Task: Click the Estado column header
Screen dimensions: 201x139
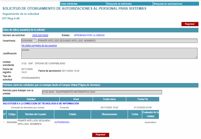Action: [72, 114]
